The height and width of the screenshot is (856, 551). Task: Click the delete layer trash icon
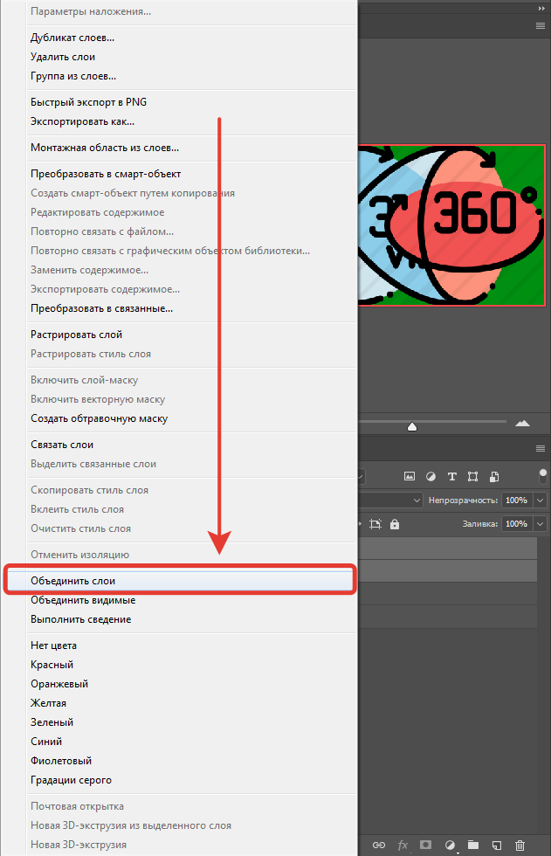(520, 846)
